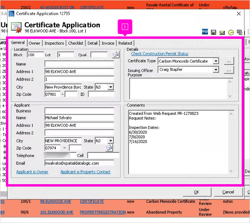The image size is (250, 223).
Task: Save the application with floppy disk icon
Action: coord(214,32)
